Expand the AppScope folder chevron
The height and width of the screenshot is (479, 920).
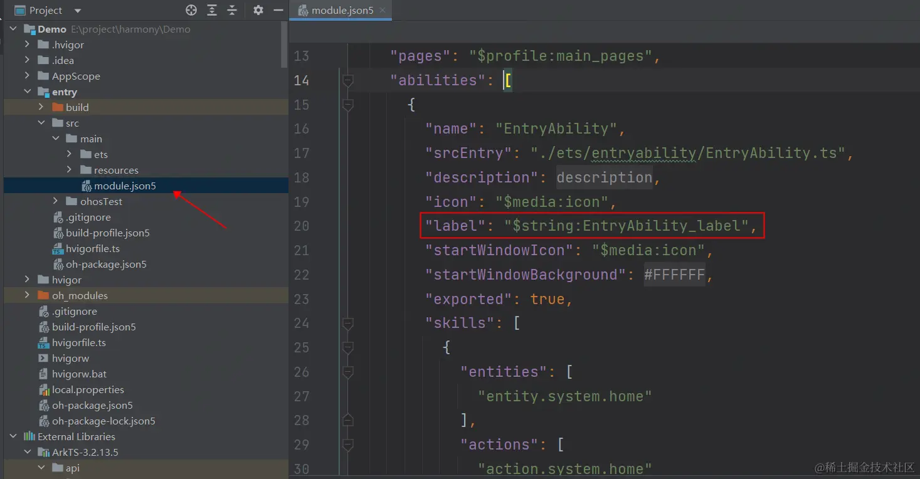click(x=27, y=76)
